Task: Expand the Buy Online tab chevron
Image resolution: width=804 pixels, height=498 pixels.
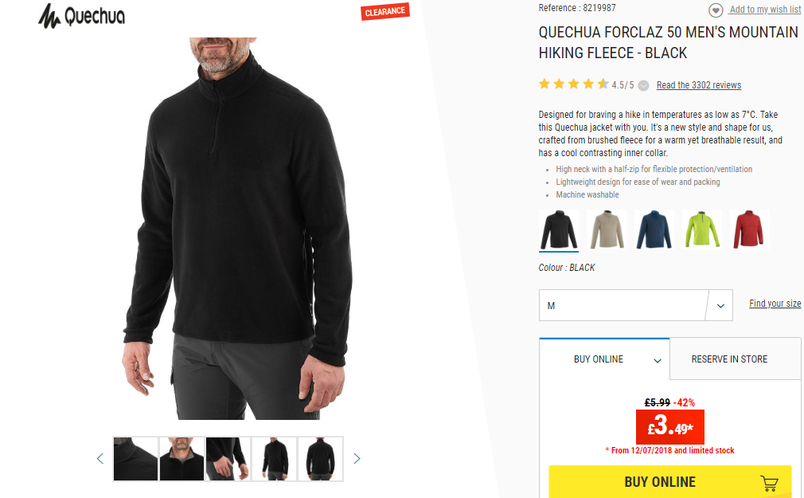Action: point(658,360)
